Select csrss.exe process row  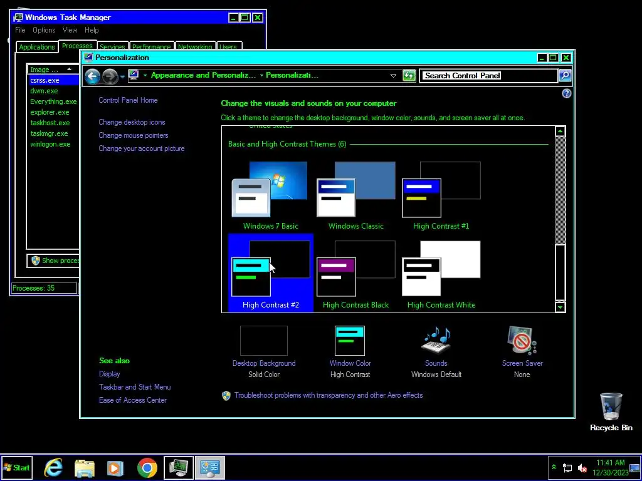(x=53, y=81)
